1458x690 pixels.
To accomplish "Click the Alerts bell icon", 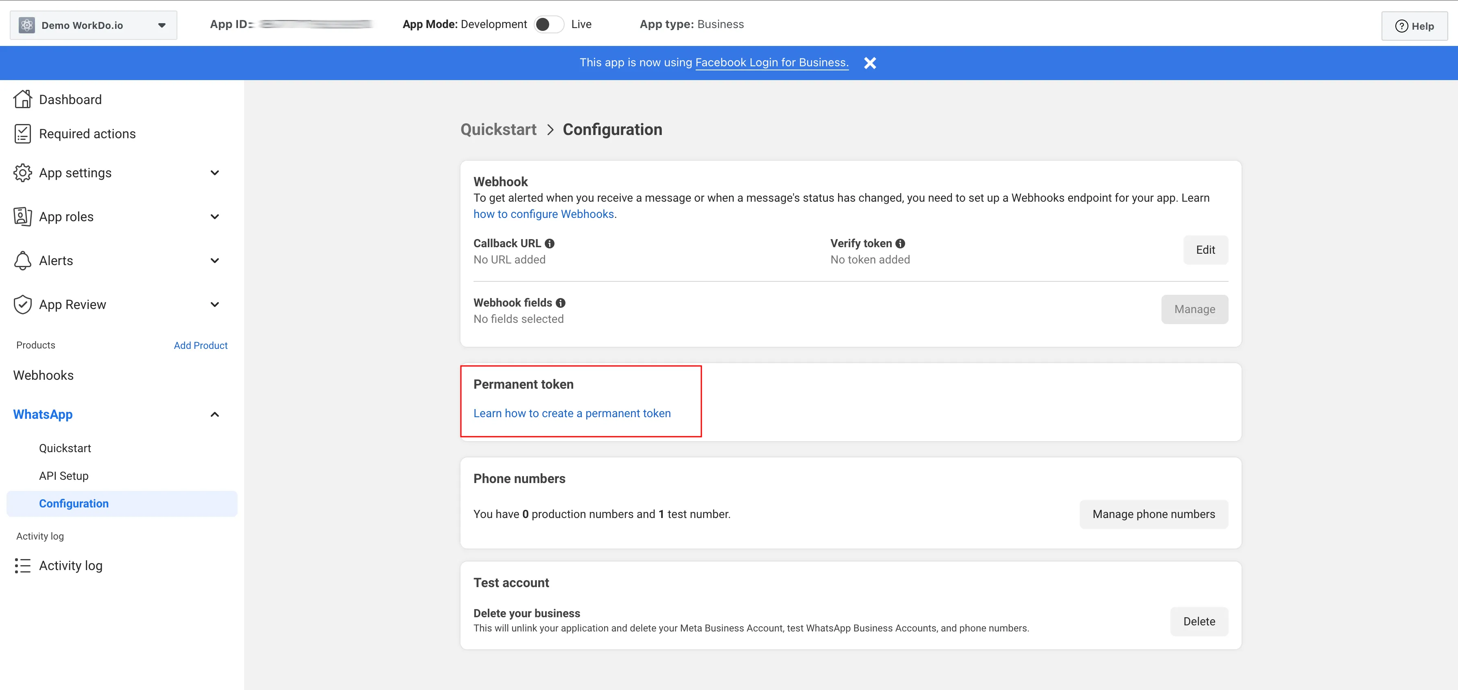I will pos(23,261).
